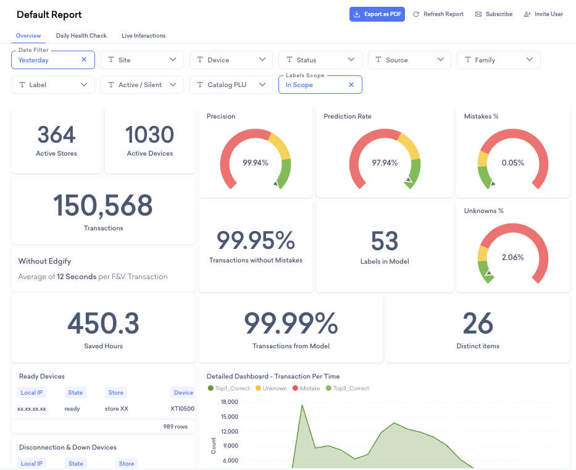
Task: Open the Live Interactions tab
Action: [144, 36]
